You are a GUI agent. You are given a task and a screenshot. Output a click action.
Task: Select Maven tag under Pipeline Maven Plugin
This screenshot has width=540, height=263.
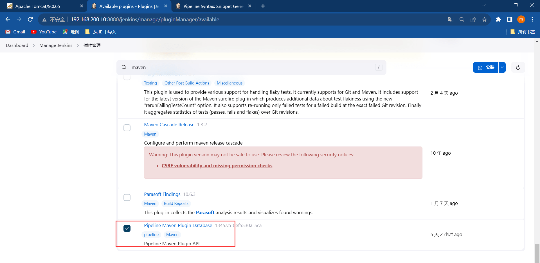(172, 235)
